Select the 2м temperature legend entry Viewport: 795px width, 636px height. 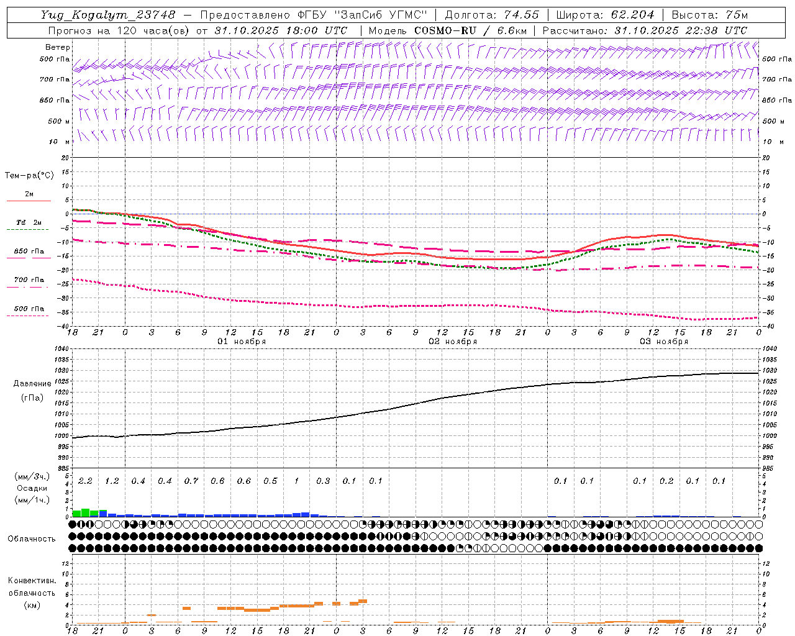coord(29,194)
